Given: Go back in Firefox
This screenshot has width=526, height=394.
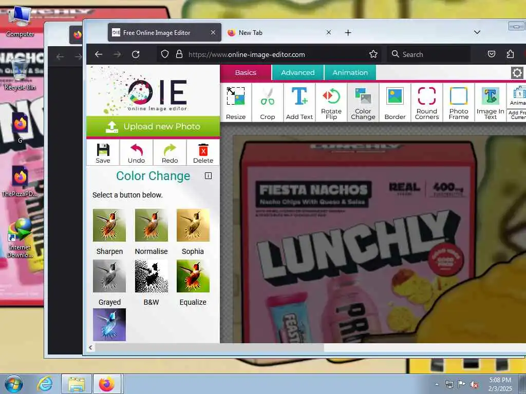Looking at the screenshot, I should [98, 54].
